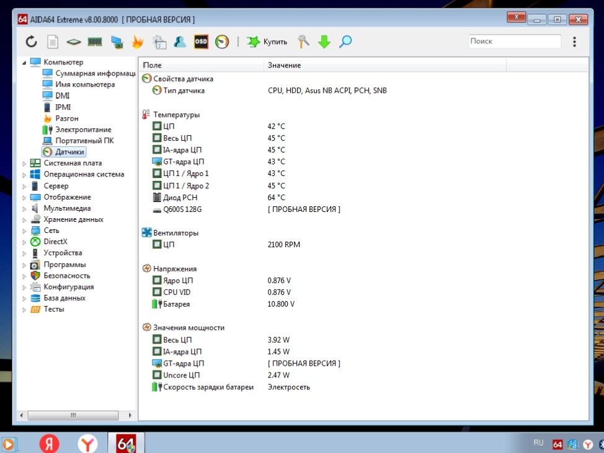604x453 pixels.
Task: Click the Значение column header
Action: point(285,65)
